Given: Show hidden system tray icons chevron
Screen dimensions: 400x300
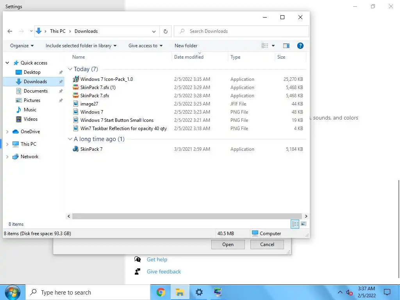Looking at the screenshot, I should (340, 292).
